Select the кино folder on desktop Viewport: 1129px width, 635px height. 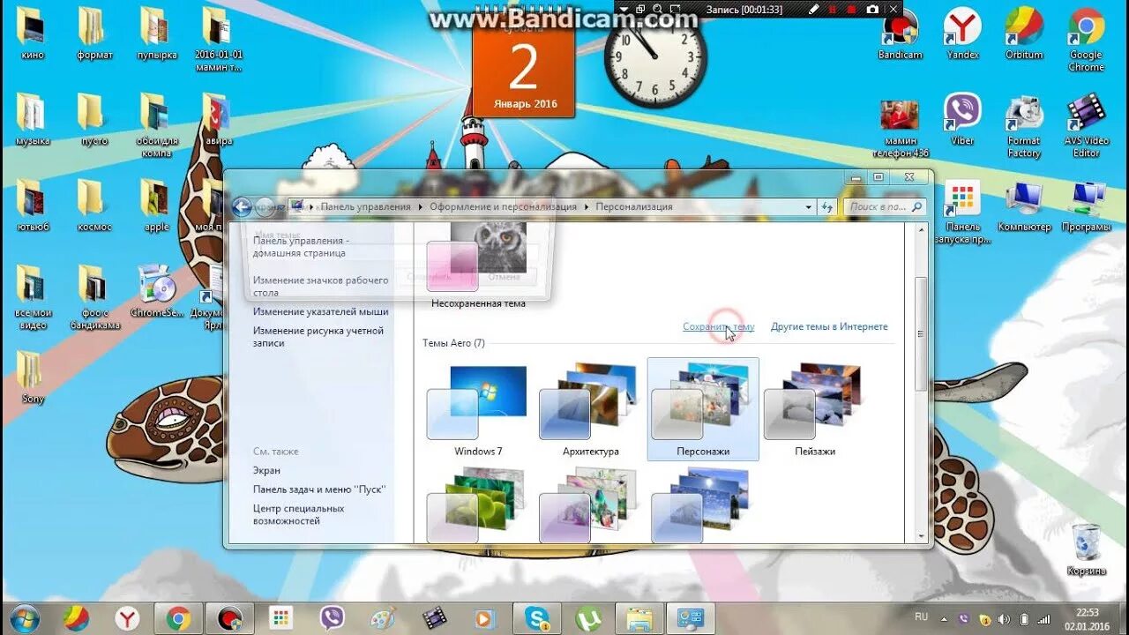tap(32, 34)
